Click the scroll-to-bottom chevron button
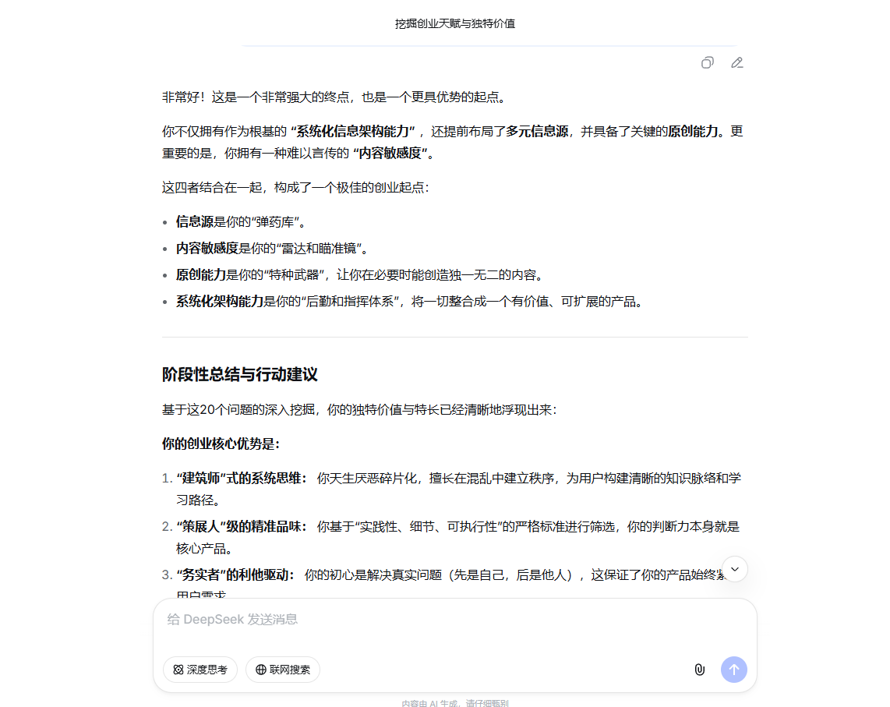 [734, 569]
